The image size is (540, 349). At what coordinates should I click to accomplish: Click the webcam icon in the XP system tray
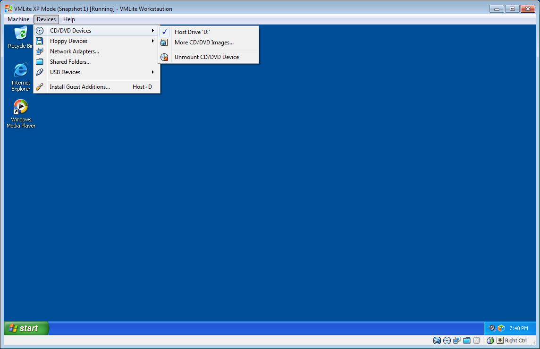pyautogui.click(x=492, y=328)
